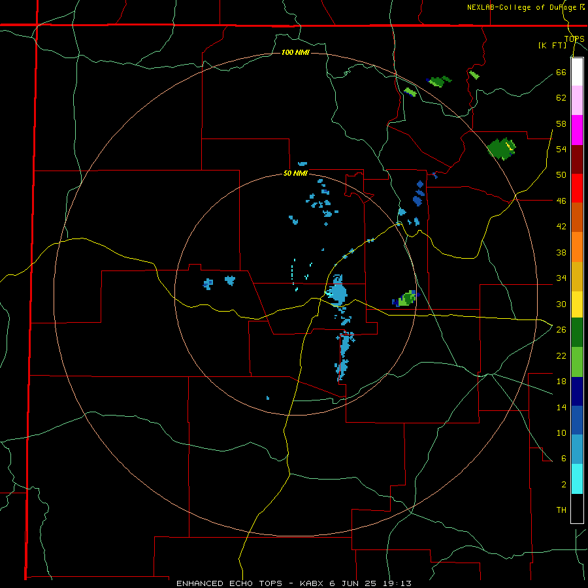The width and height of the screenshot is (588, 588).
Task: Click the green echo east of radar center
Action: click(405, 299)
